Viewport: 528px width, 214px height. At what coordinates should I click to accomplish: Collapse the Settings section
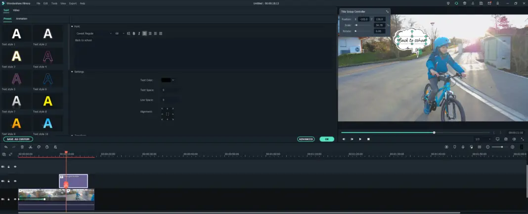[72, 71]
